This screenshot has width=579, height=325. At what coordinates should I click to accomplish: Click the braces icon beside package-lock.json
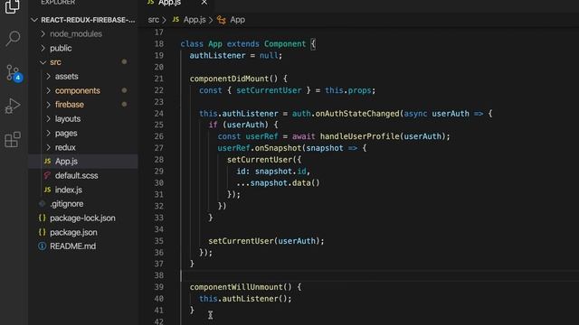(x=43, y=218)
